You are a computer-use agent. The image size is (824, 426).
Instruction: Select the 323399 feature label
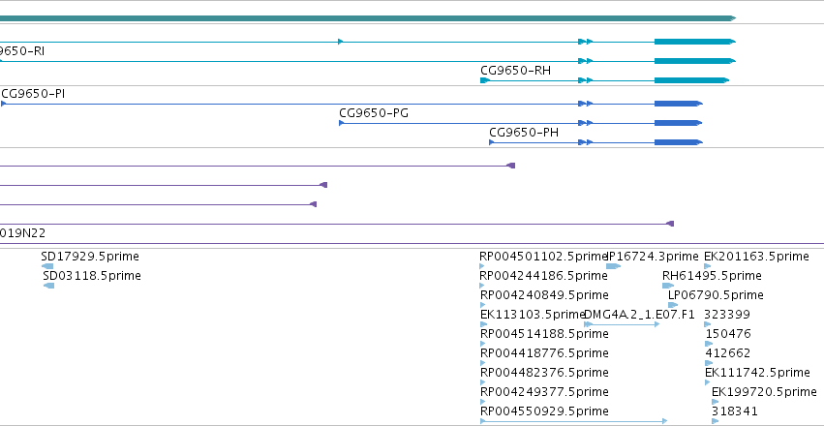pos(727,315)
